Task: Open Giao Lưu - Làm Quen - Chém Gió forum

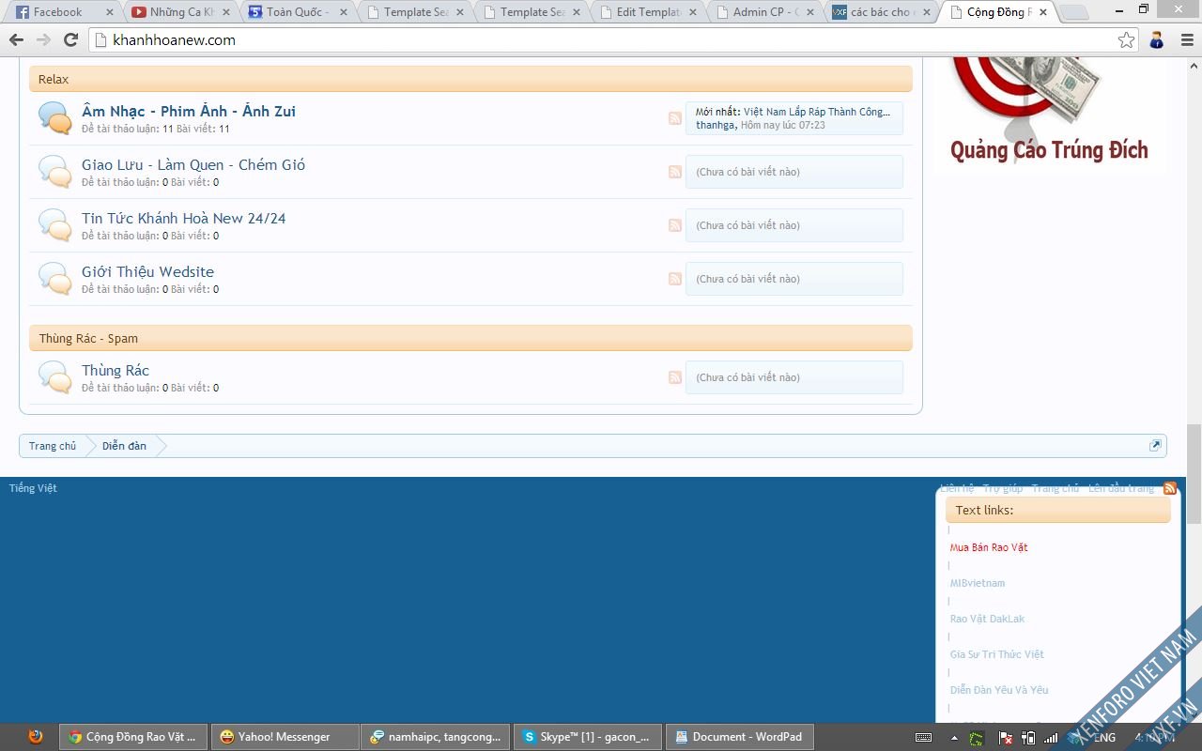Action: (x=193, y=164)
